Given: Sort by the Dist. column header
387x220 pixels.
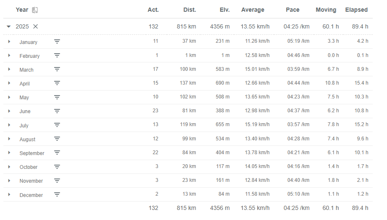Looking at the screenshot, I should (190, 10).
